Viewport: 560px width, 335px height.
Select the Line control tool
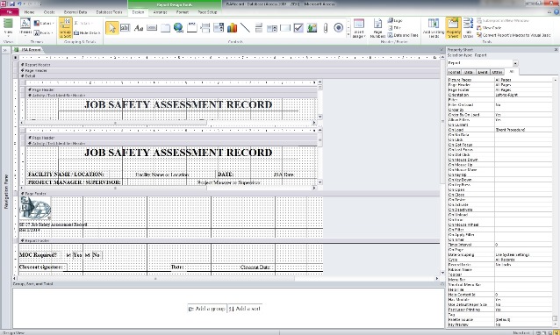246,27
